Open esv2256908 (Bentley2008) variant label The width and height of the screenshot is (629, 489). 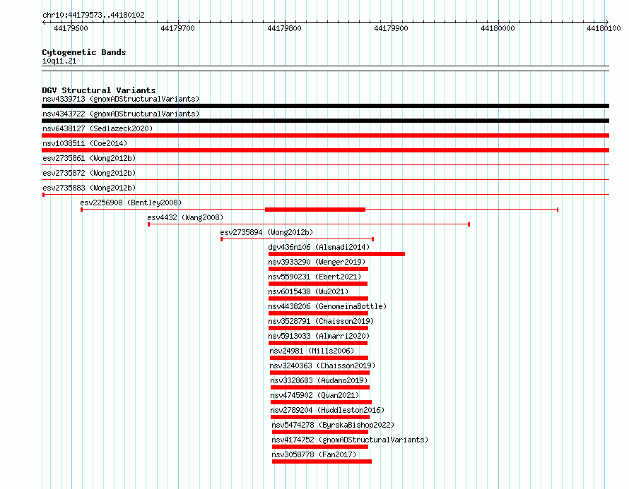[x=131, y=203]
